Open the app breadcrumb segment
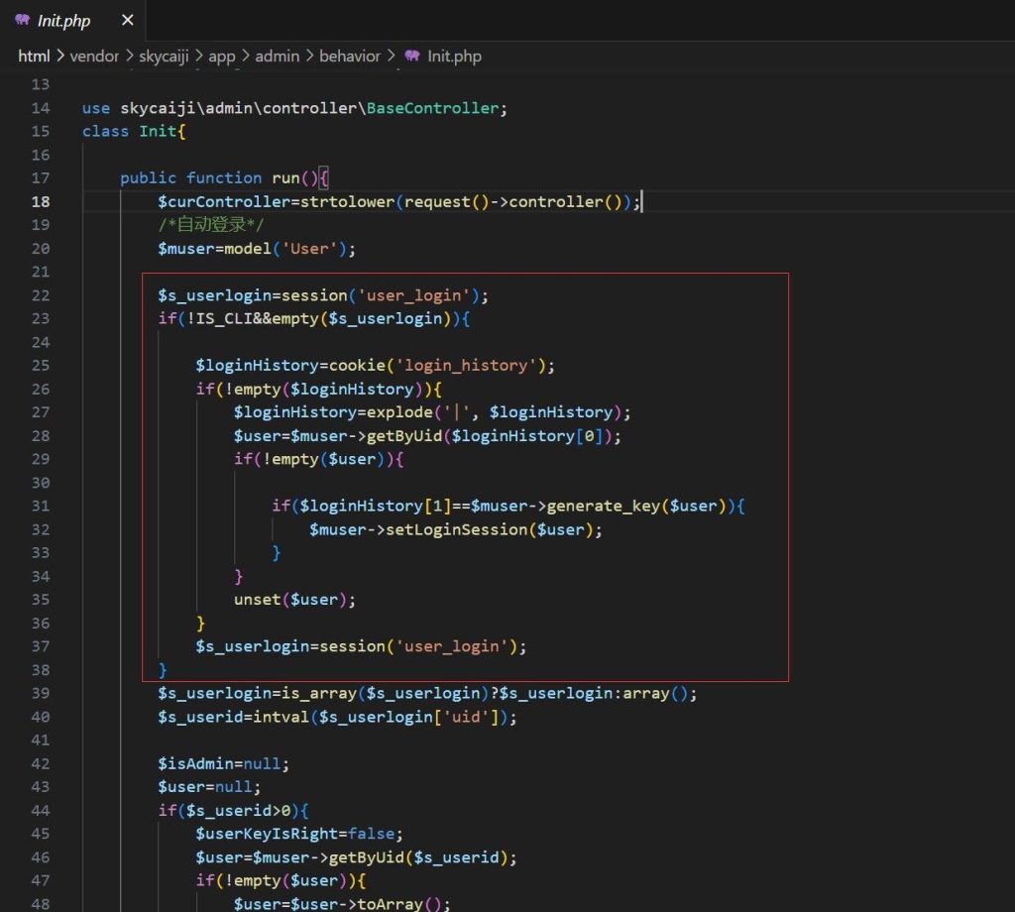Image resolution: width=1015 pixels, height=912 pixels. [x=222, y=57]
